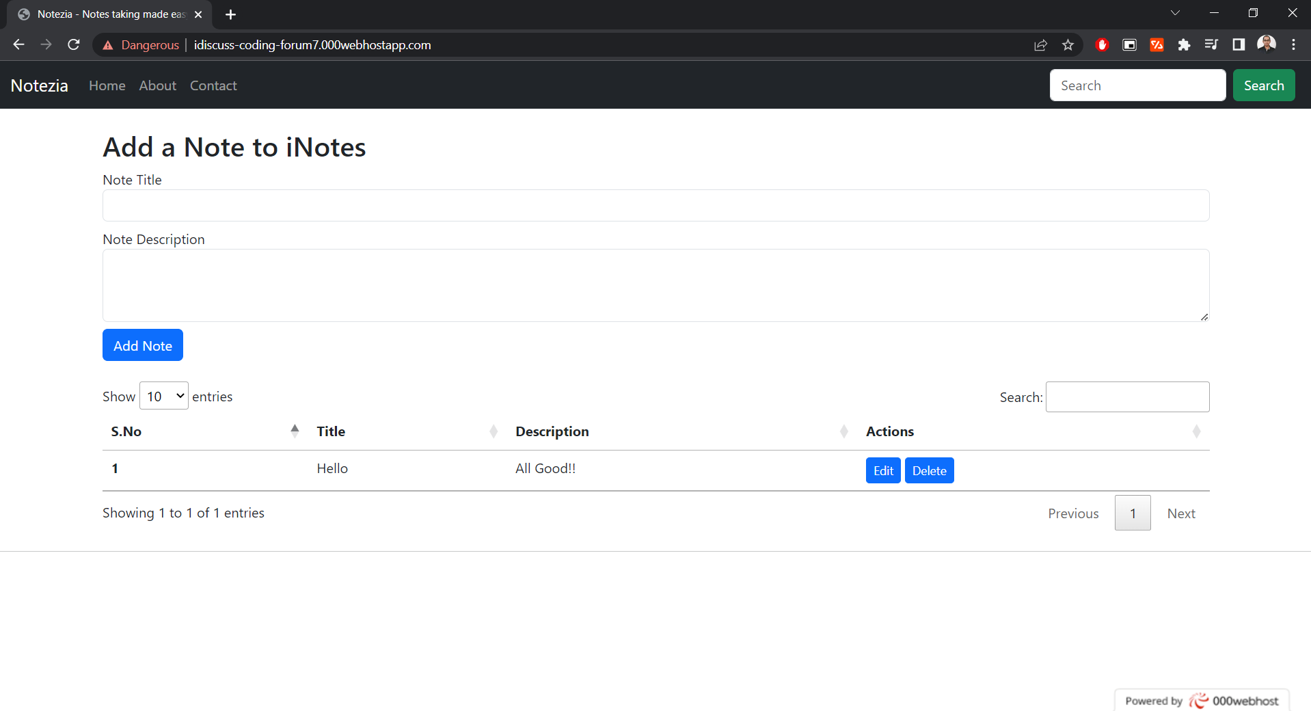Edit the Hello note
This screenshot has width=1311, height=711.
882,470
